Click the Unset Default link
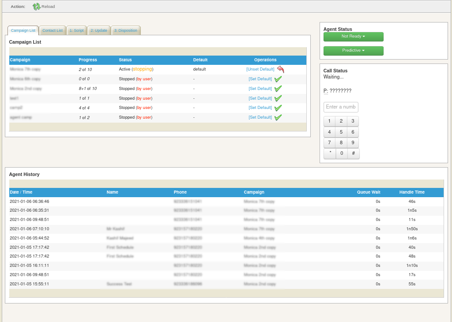The height and width of the screenshot is (322, 452). (260, 69)
